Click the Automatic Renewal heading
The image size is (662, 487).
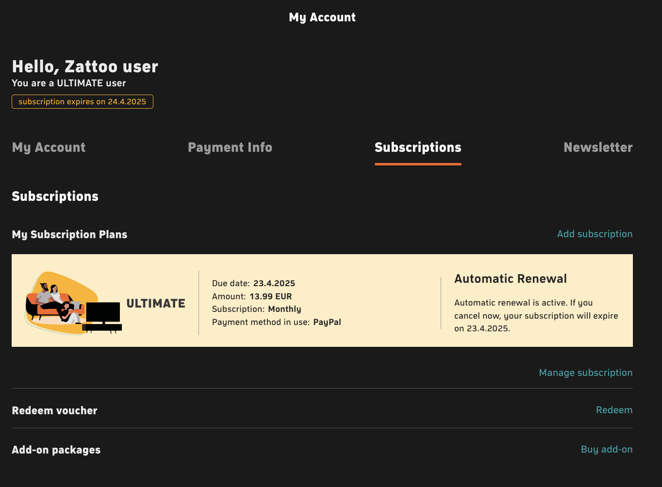click(x=511, y=279)
